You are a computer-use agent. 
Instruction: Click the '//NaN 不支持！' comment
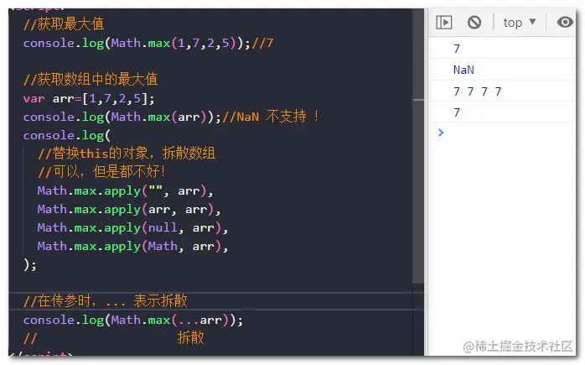(x=271, y=117)
